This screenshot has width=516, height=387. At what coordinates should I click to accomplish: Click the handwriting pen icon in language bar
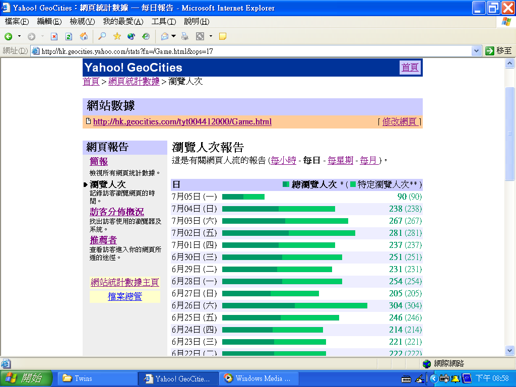pyautogui.click(x=419, y=379)
